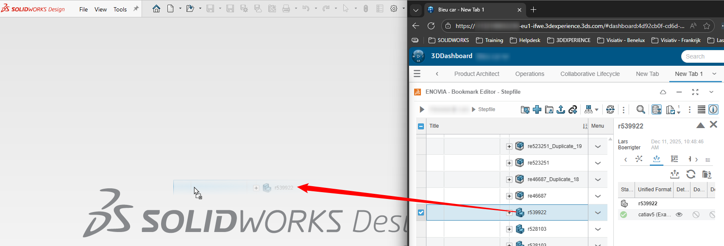Click the Options gear icon in SOLIDWORKS
The height and width of the screenshot is (246, 724).
pos(394,8)
